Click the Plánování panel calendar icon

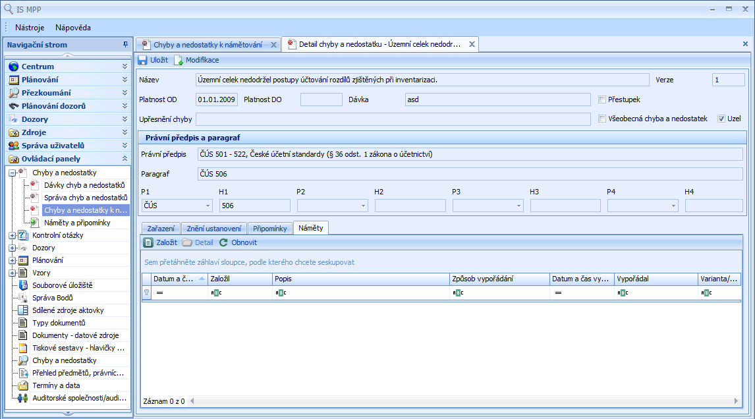[13, 80]
